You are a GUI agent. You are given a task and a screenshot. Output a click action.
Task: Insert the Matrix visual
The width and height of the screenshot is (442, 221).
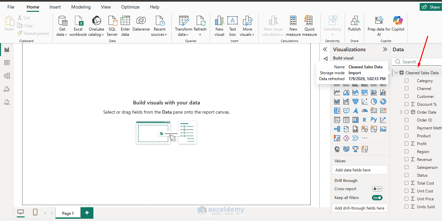click(356, 120)
